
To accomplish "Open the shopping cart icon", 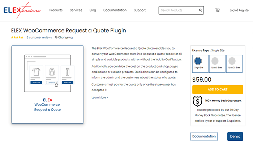I will pyautogui.click(x=218, y=10).
